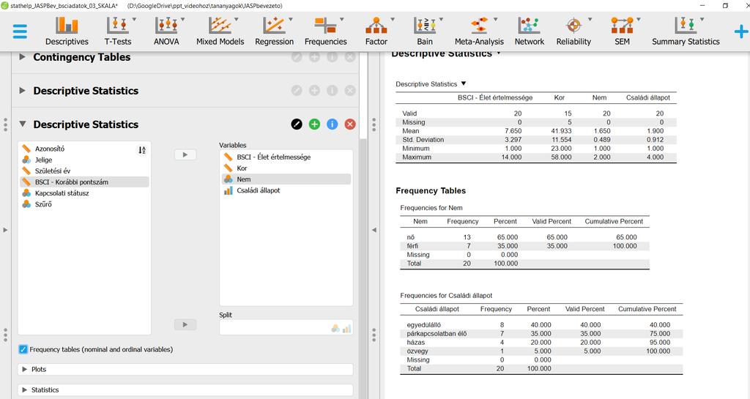Open Descriptive Statistics results title dropdown
The height and width of the screenshot is (399, 750).
tap(499, 53)
